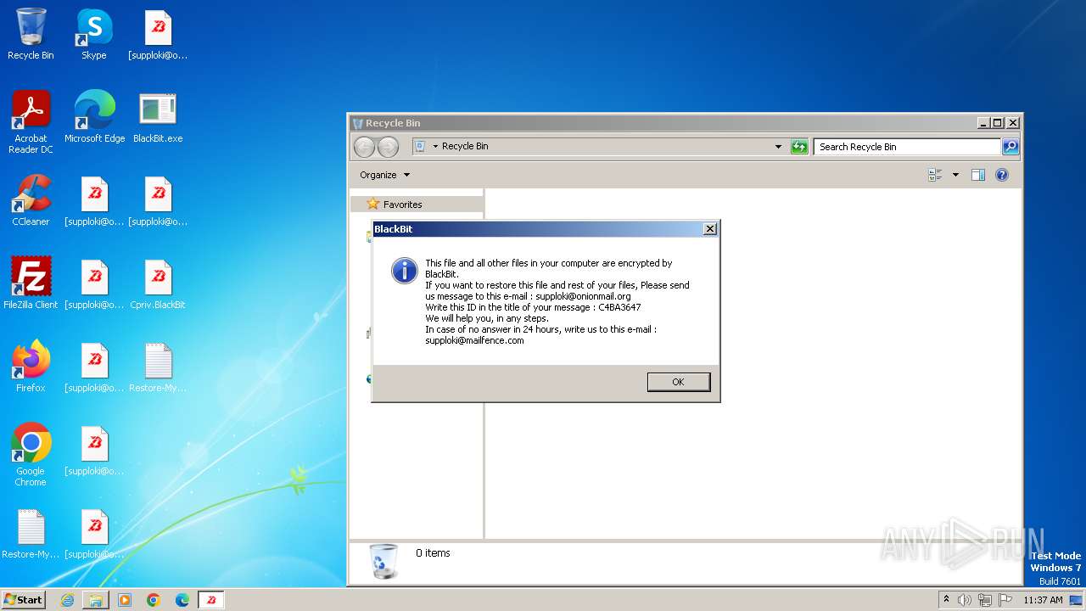Screen dimensions: 1086x611
Task: Open the Recycle Bin desktop icon
Action: pyautogui.click(x=31, y=35)
